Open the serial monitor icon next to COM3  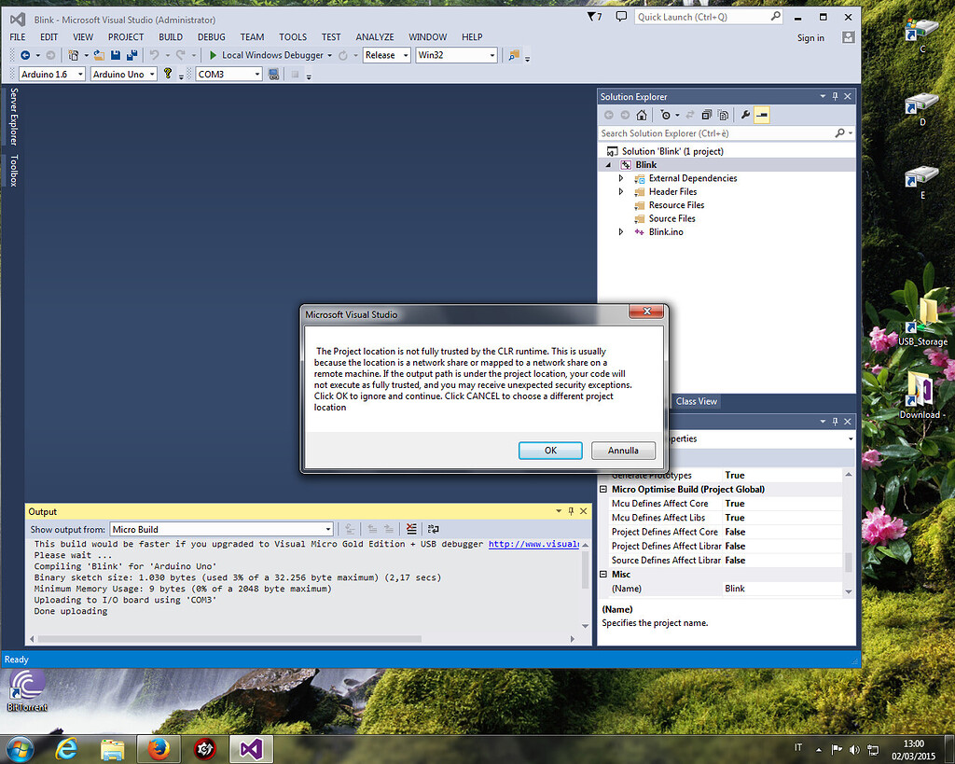pyautogui.click(x=274, y=75)
